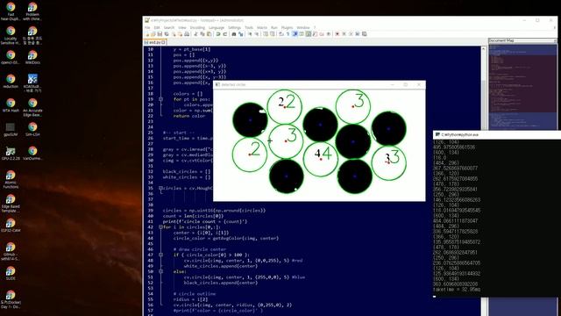Click the Print toolbar icon
The image size is (561, 316).
pos(187,34)
